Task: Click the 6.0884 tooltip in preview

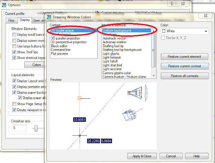Action: [106, 141]
